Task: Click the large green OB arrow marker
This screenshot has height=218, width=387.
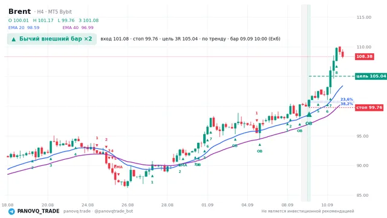Action: click(x=309, y=114)
